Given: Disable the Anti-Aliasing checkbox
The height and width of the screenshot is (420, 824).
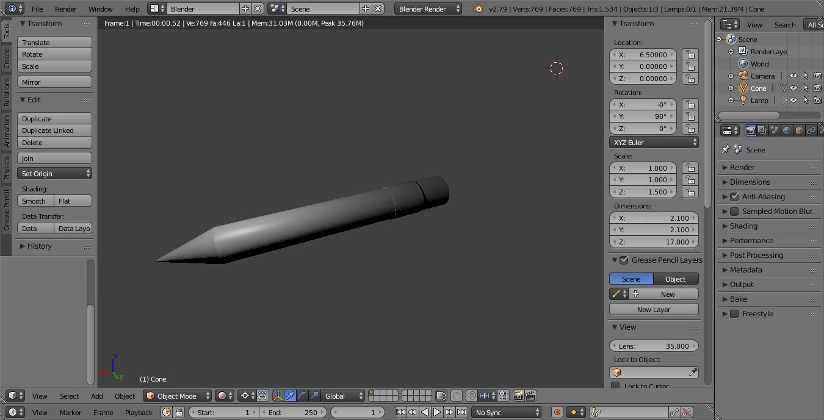Looking at the screenshot, I should point(734,196).
